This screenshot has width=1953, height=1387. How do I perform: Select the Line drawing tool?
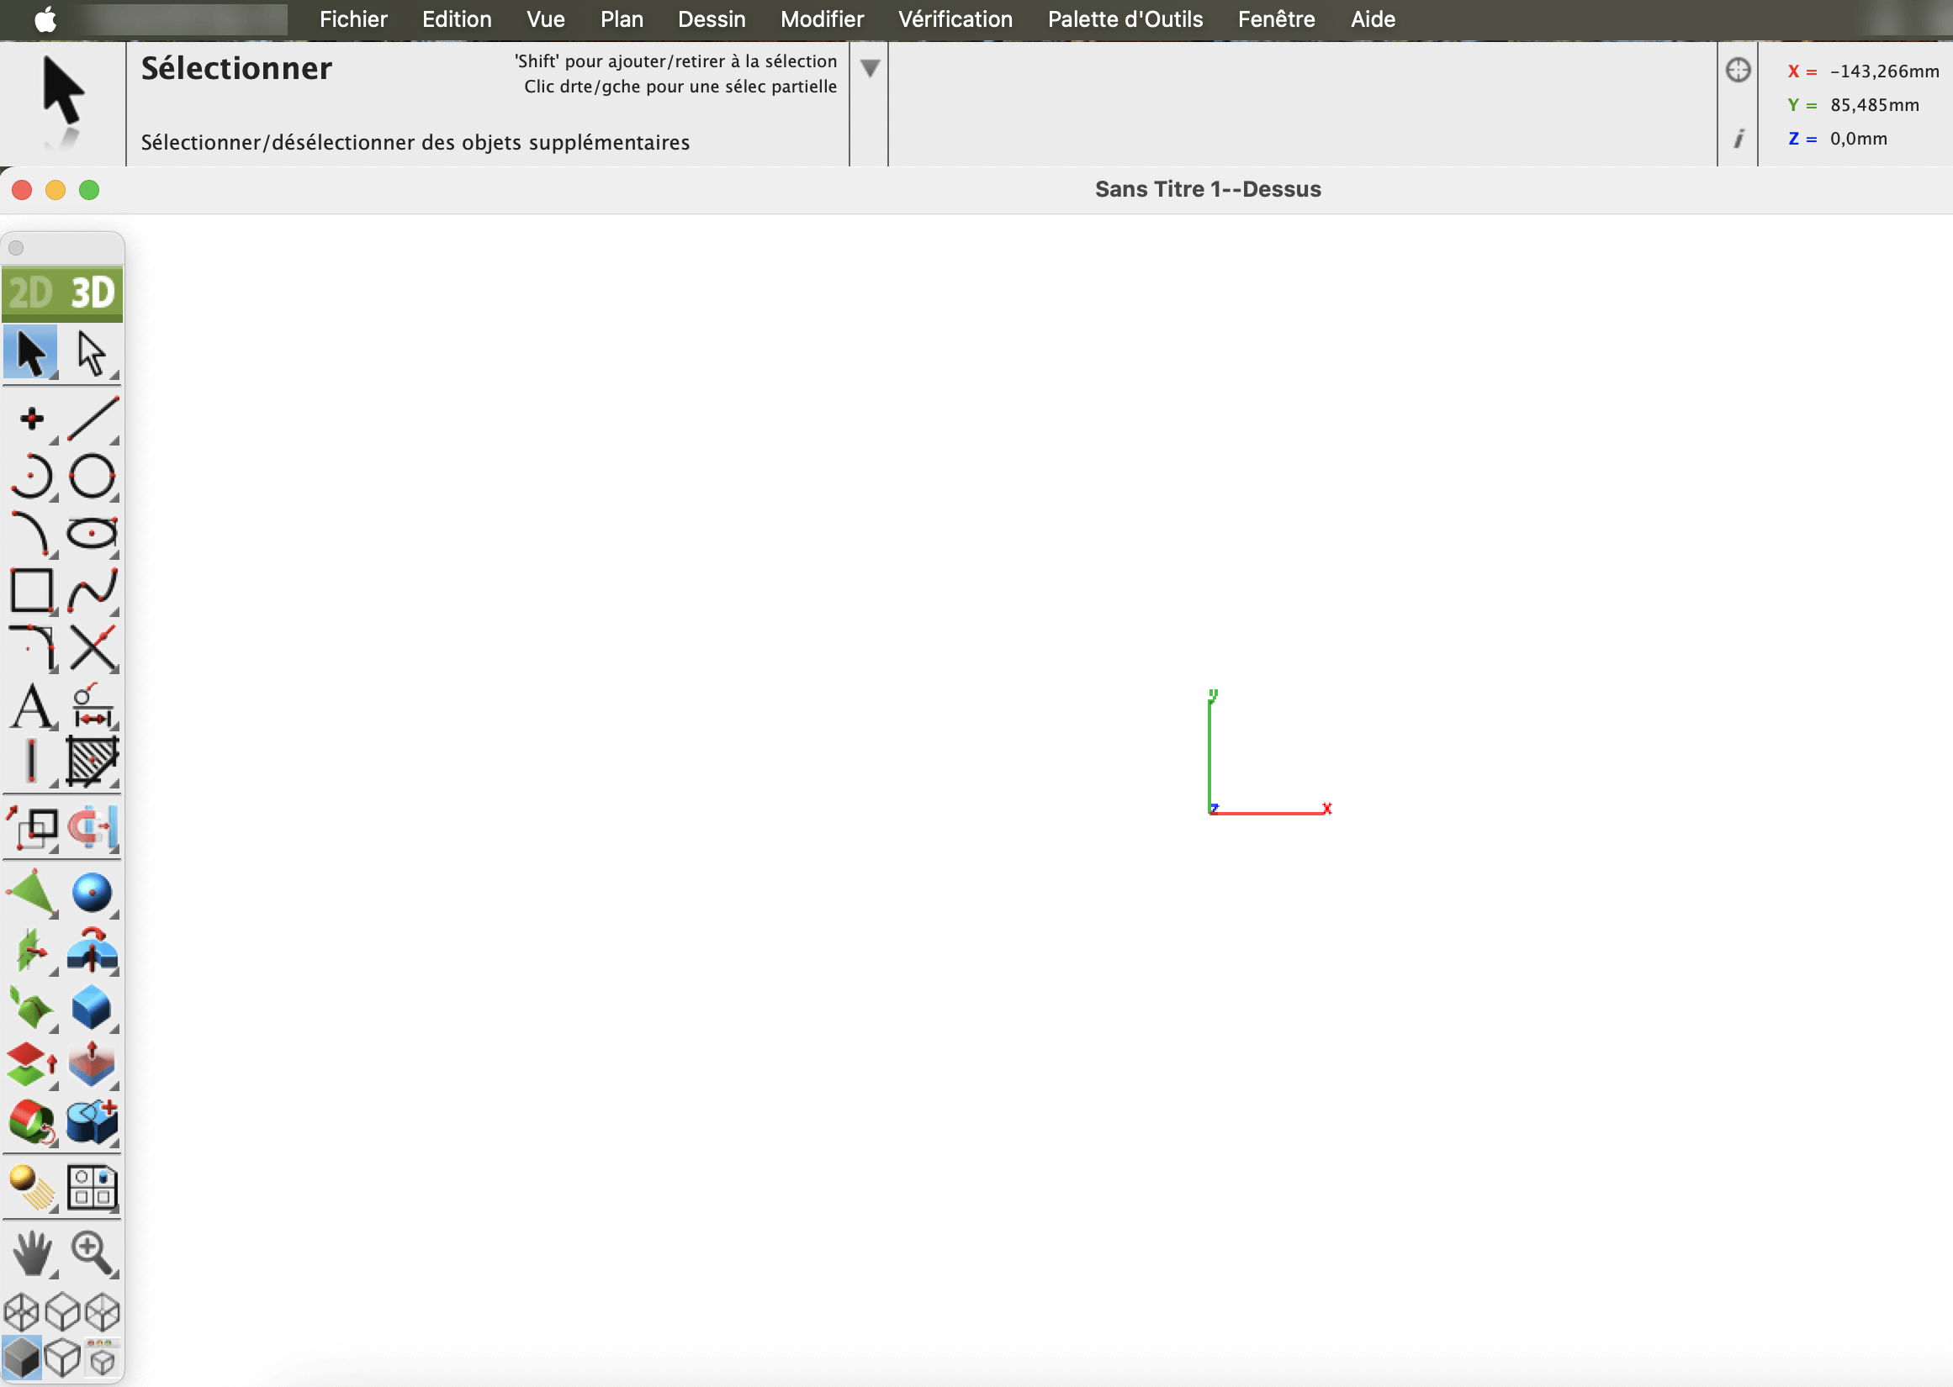[93, 419]
